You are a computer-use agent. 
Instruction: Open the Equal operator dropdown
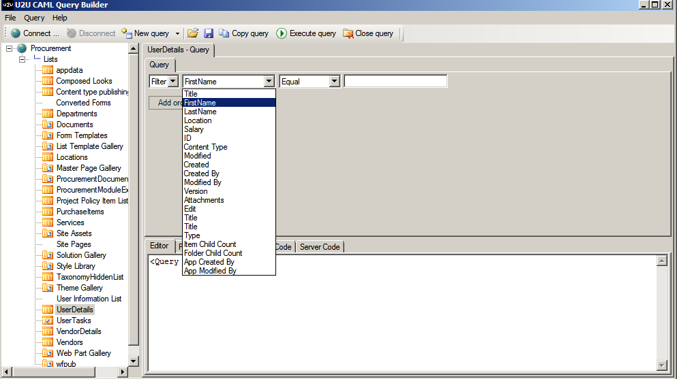coord(335,81)
